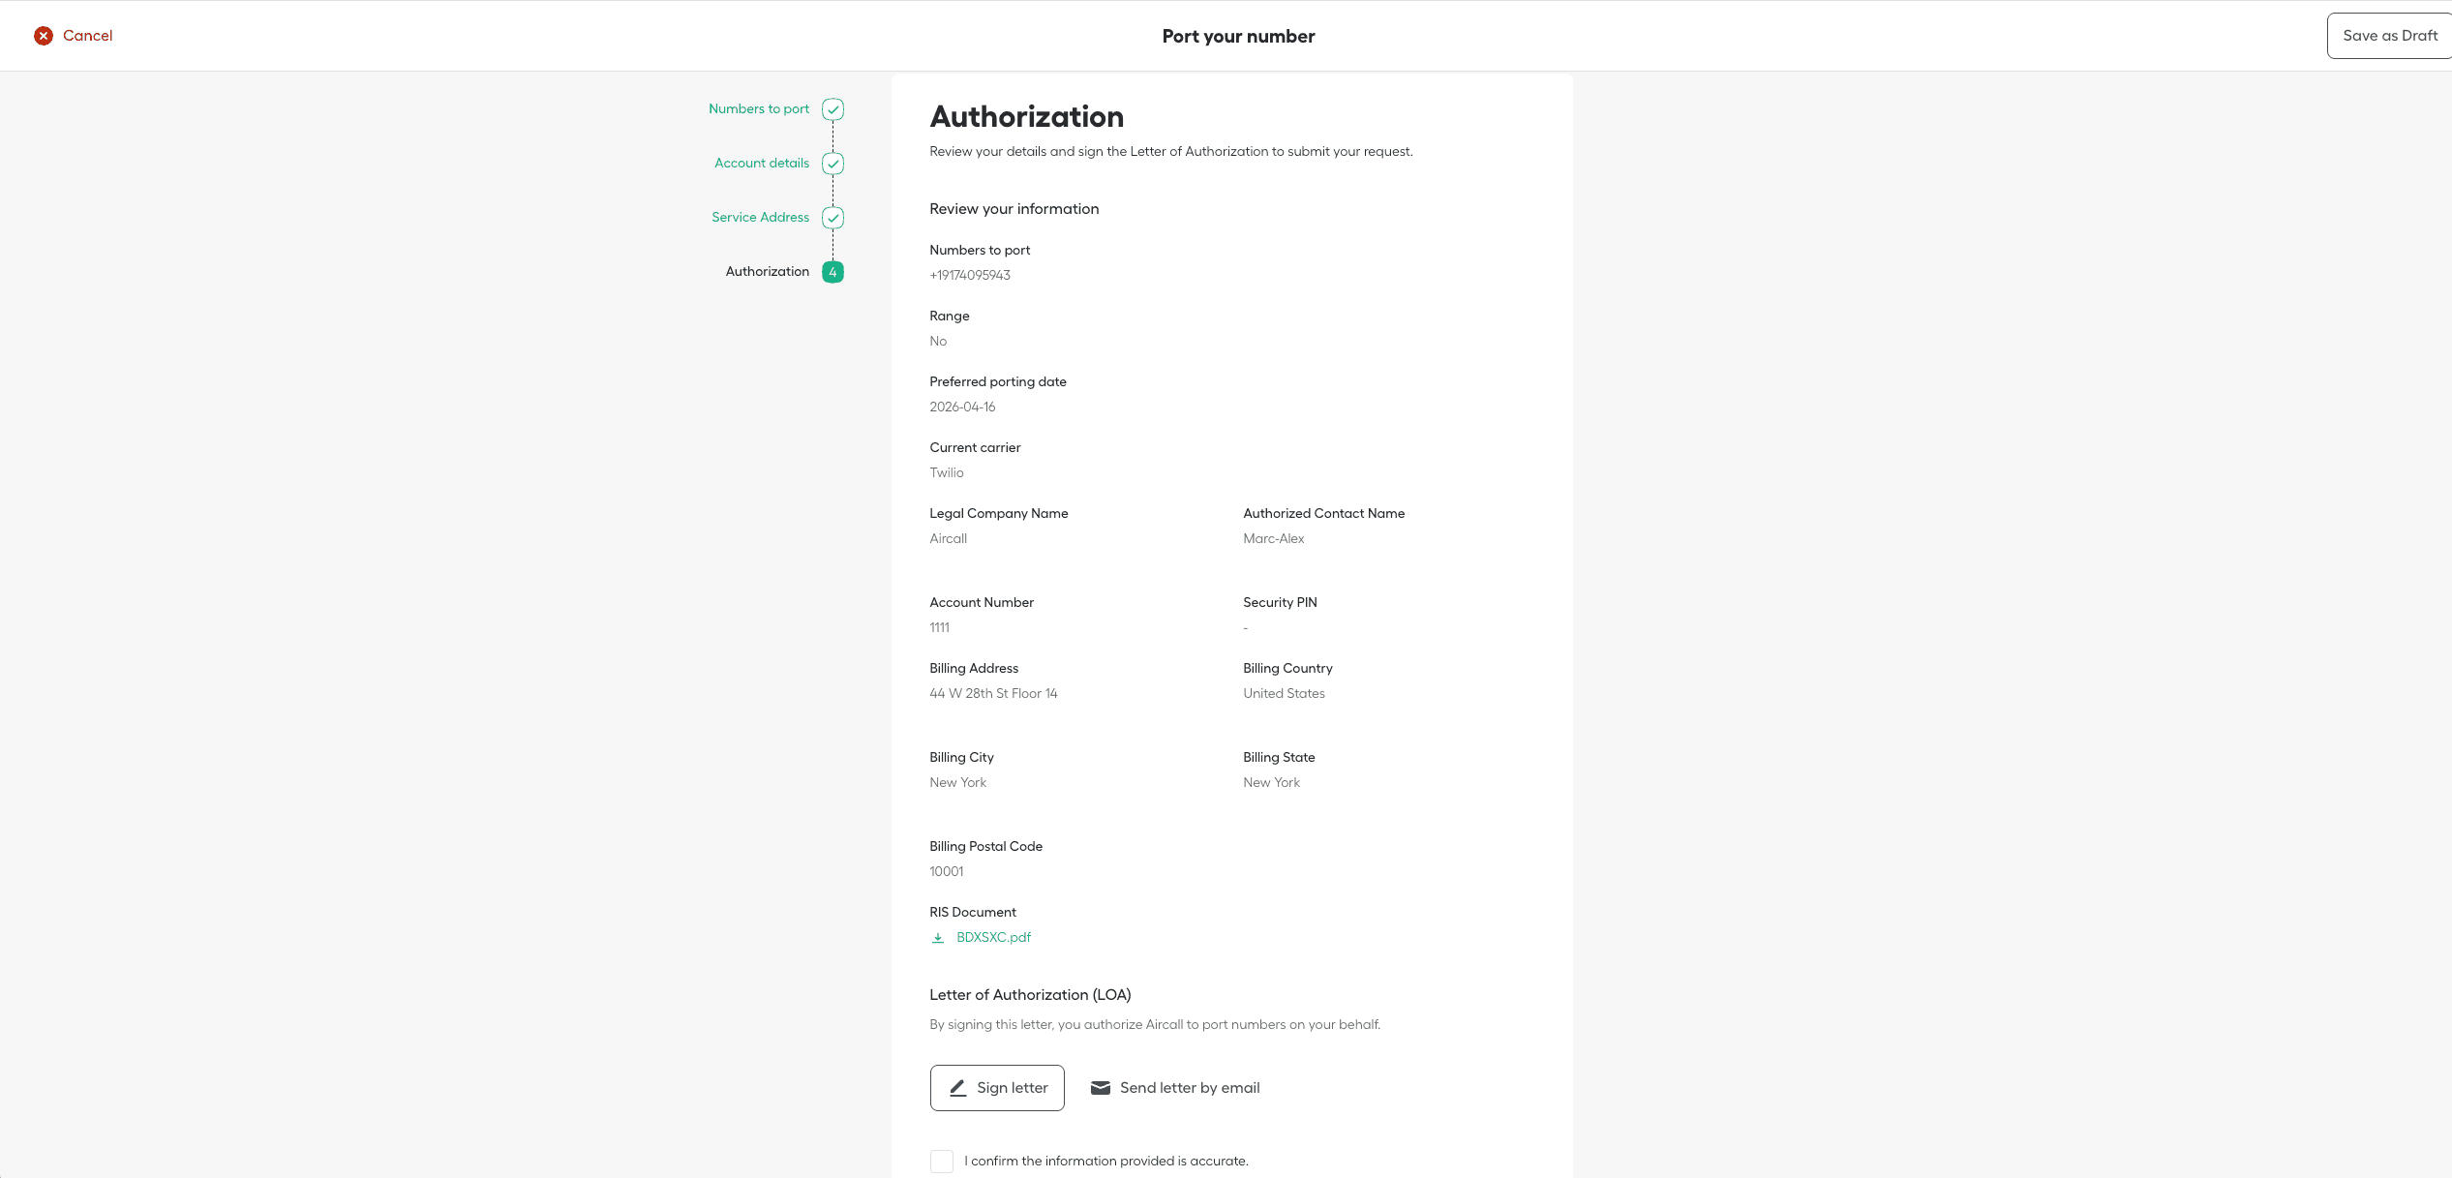Screen dimensions: 2452x1178
Task: Click the Send letter by email link
Action: (x=1189, y=1088)
